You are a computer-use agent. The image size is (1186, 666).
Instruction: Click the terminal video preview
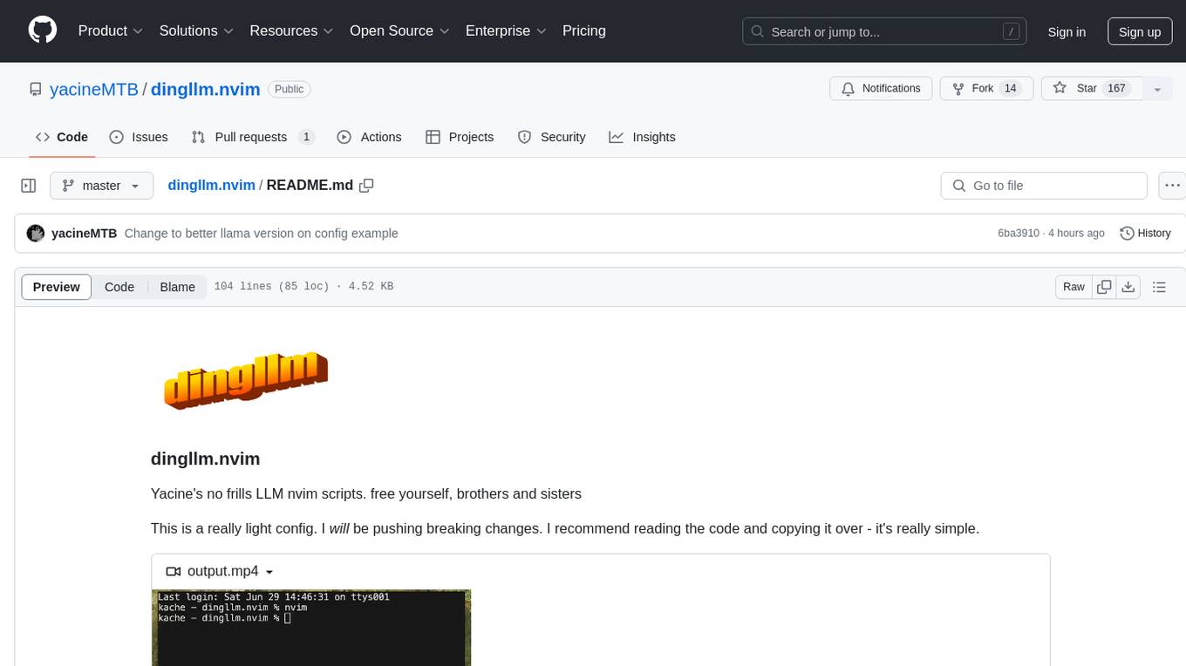coord(311,628)
